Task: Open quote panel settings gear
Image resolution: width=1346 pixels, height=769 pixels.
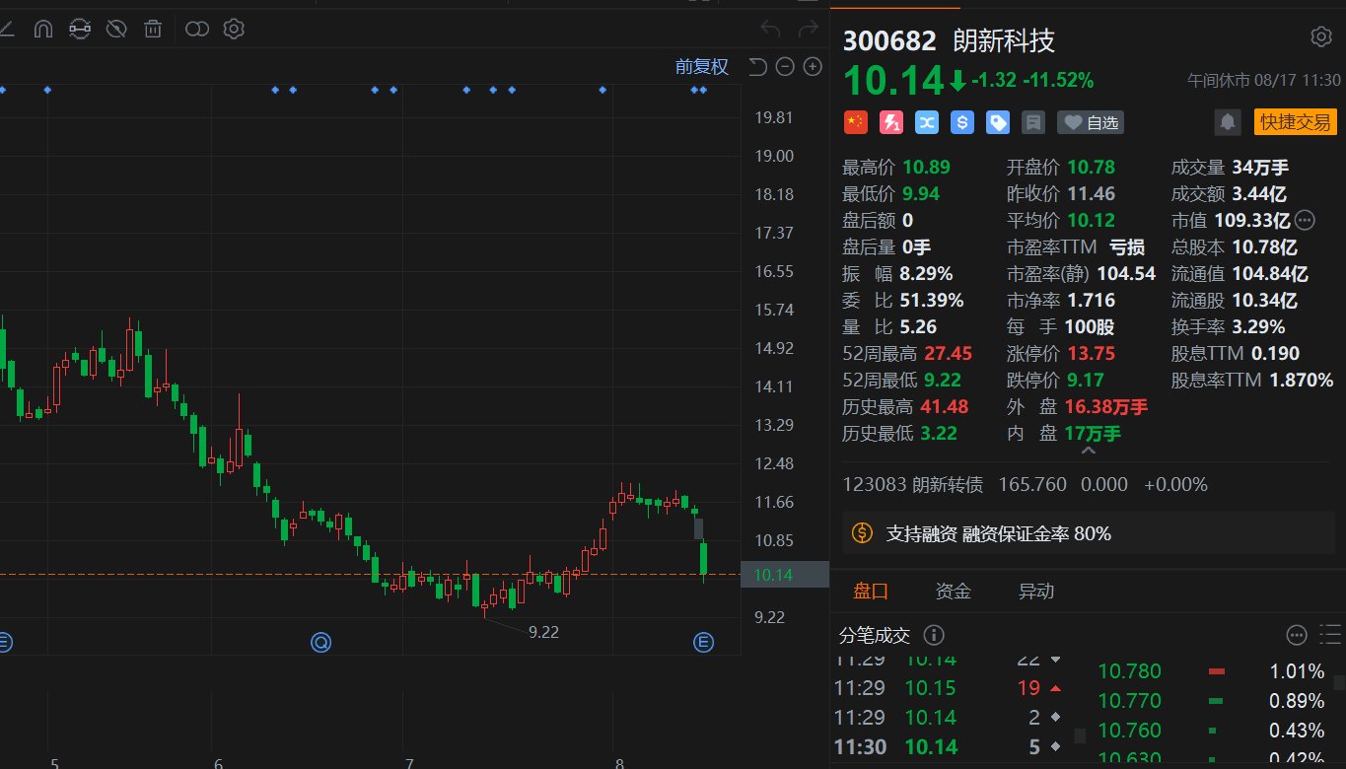Action: (1320, 37)
